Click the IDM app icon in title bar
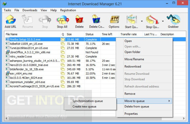Screen dimensions: 190x124 pyautogui.click(x=4, y=4)
